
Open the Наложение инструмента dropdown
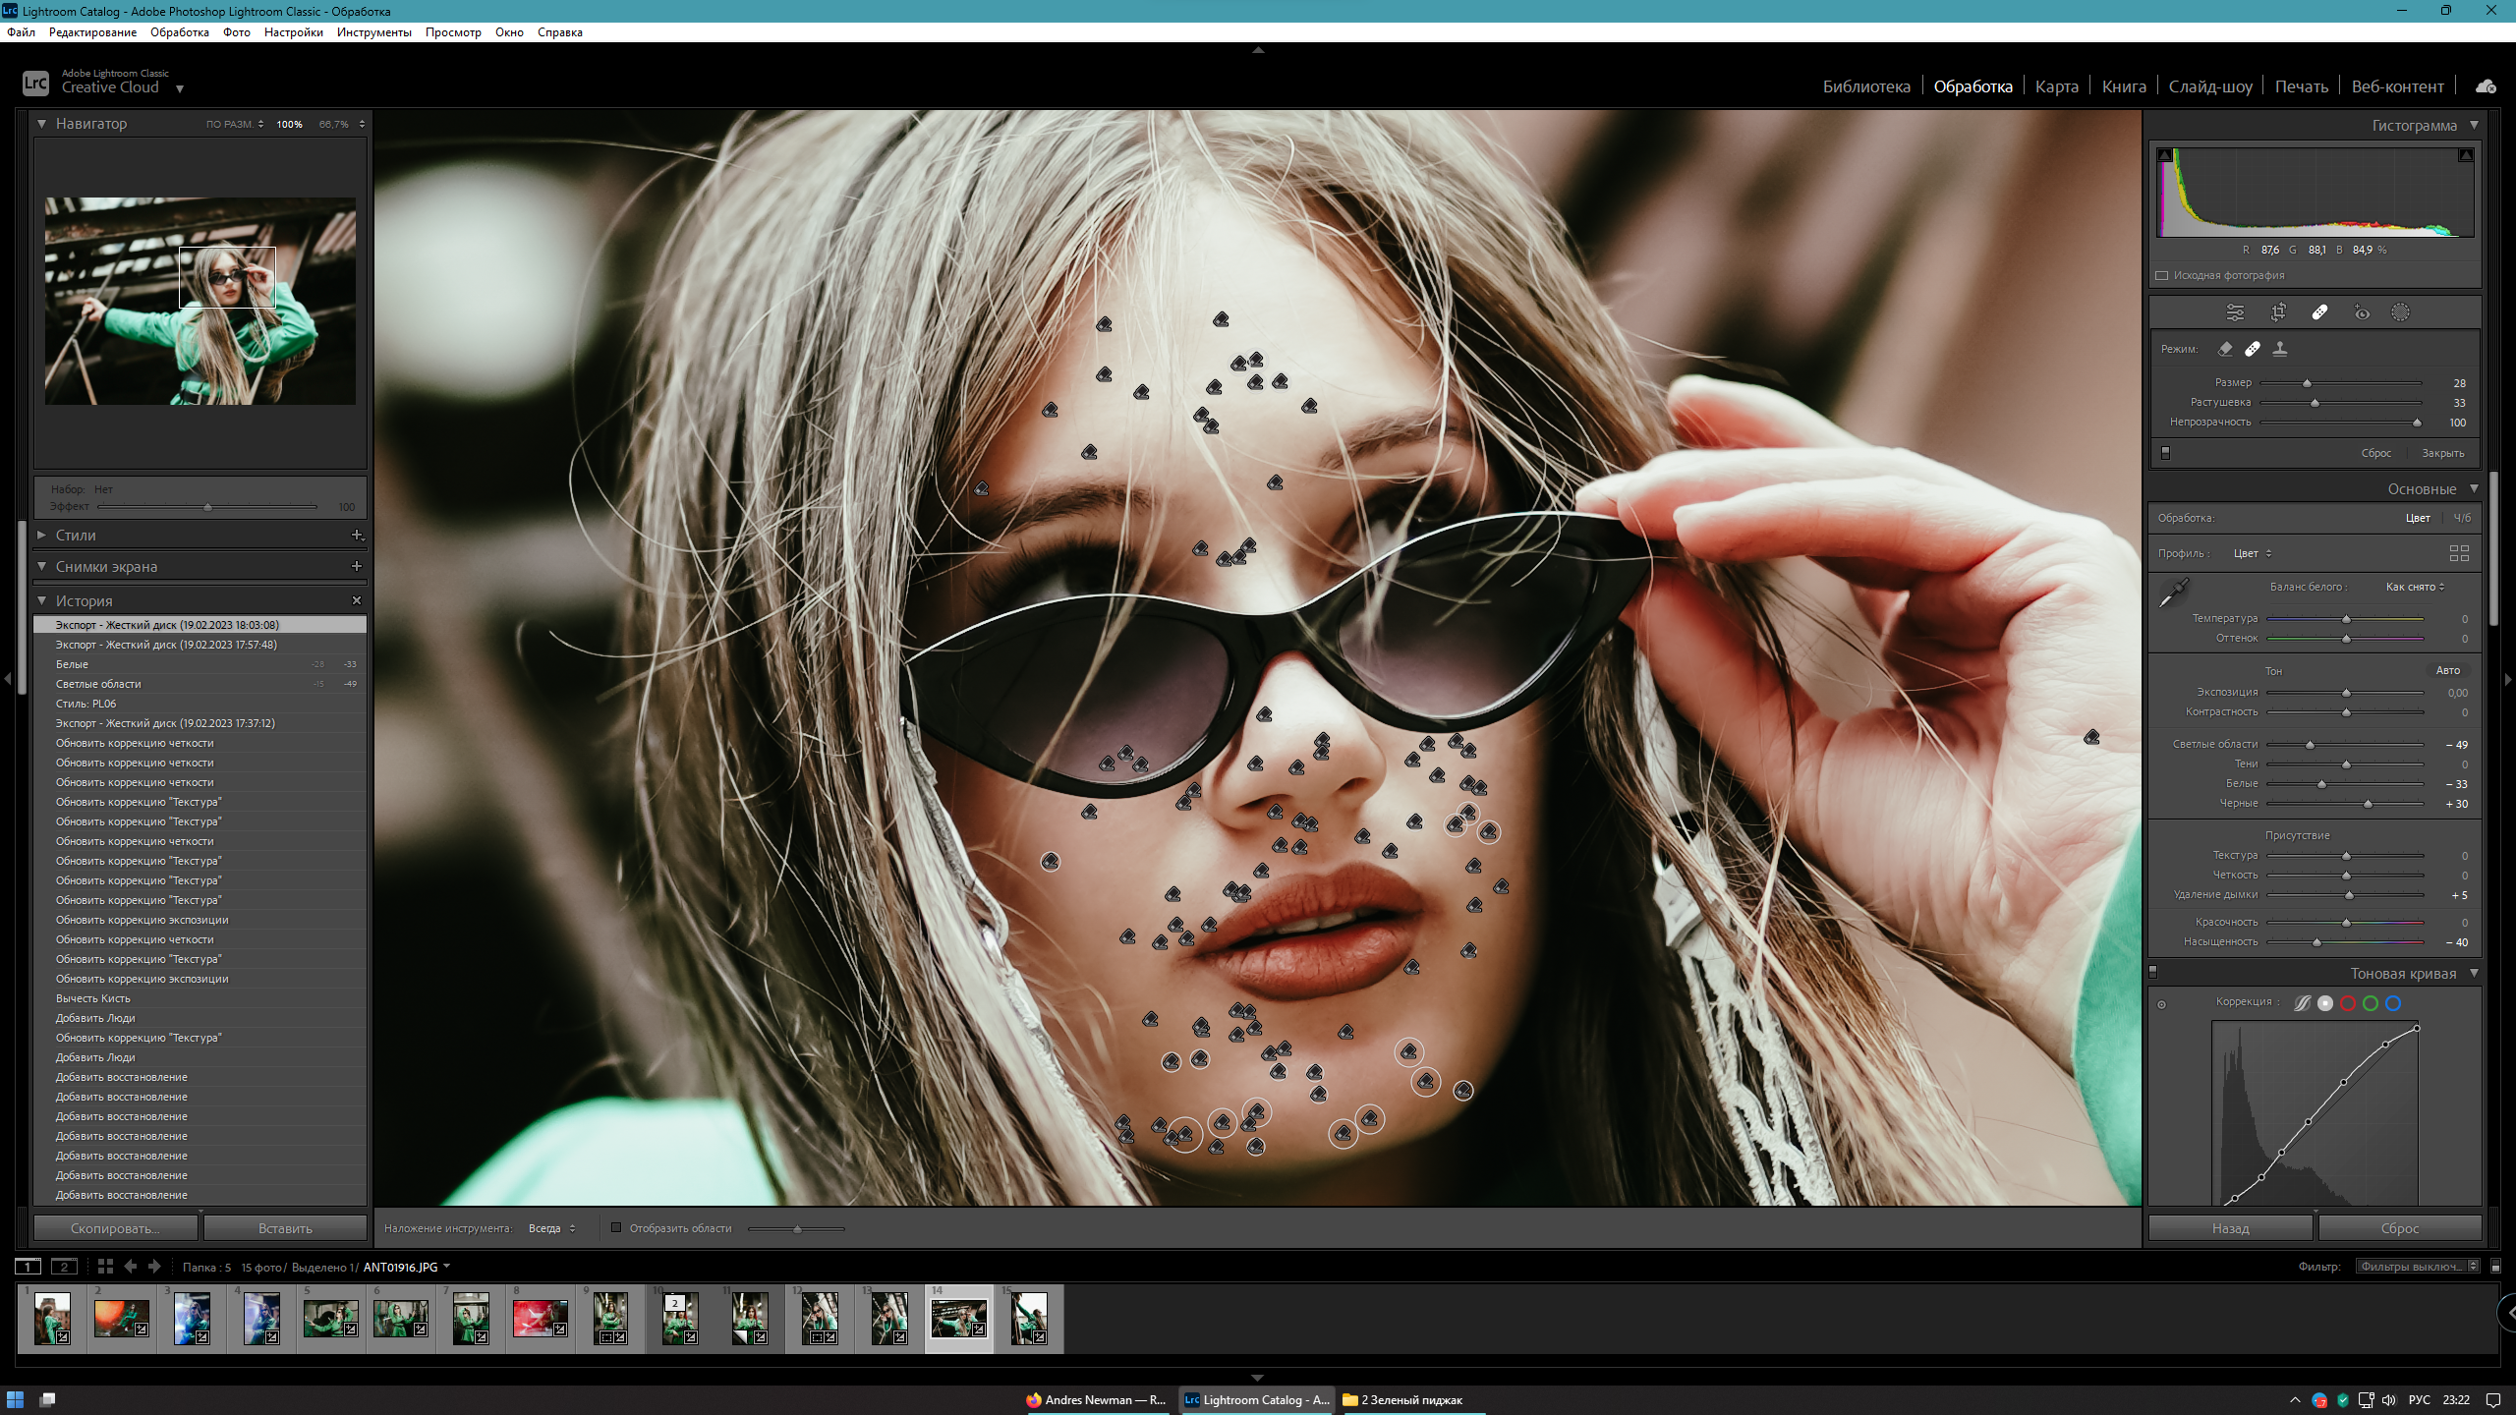tap(551, 1228)
